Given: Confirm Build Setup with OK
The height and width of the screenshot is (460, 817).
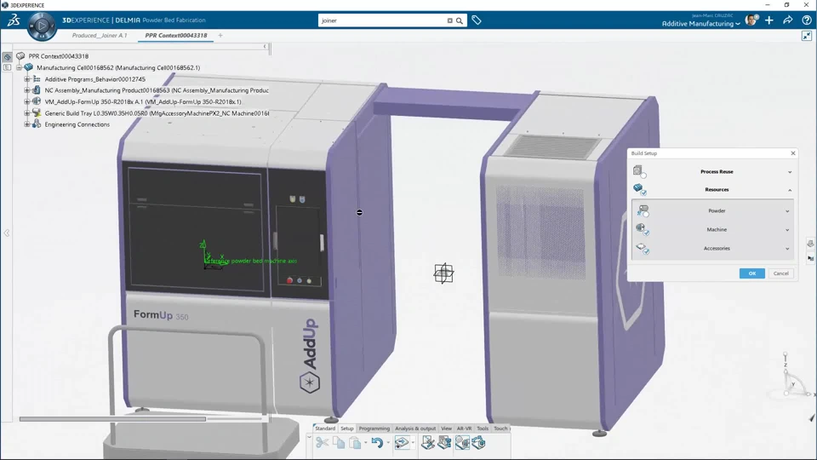Looking at the screenshot, I should 751,273.
